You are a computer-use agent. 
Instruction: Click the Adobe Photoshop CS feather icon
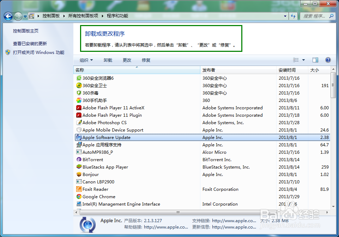[x=79, y=122]
